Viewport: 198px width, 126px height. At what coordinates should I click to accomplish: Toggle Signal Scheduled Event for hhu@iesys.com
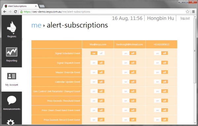pyautogui.click(x=97, y=53)
